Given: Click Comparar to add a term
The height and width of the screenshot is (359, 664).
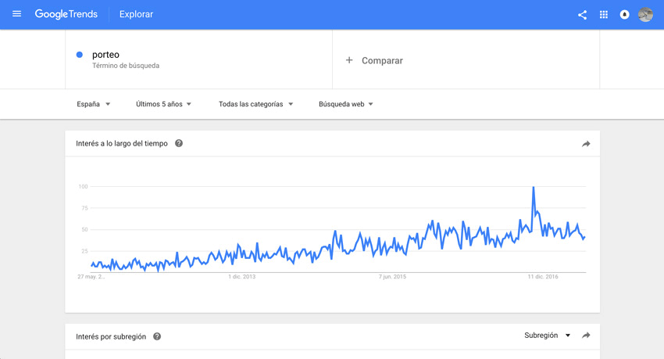Looking at the screenshot, I should click(x=382, y=60).
